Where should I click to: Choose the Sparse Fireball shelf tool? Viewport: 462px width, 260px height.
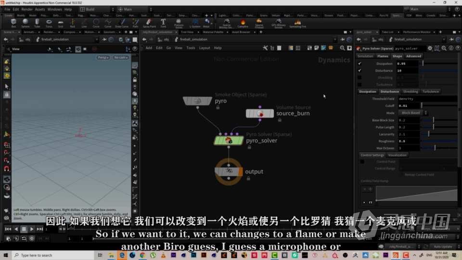pyautogui.click(x=259, y=23)
